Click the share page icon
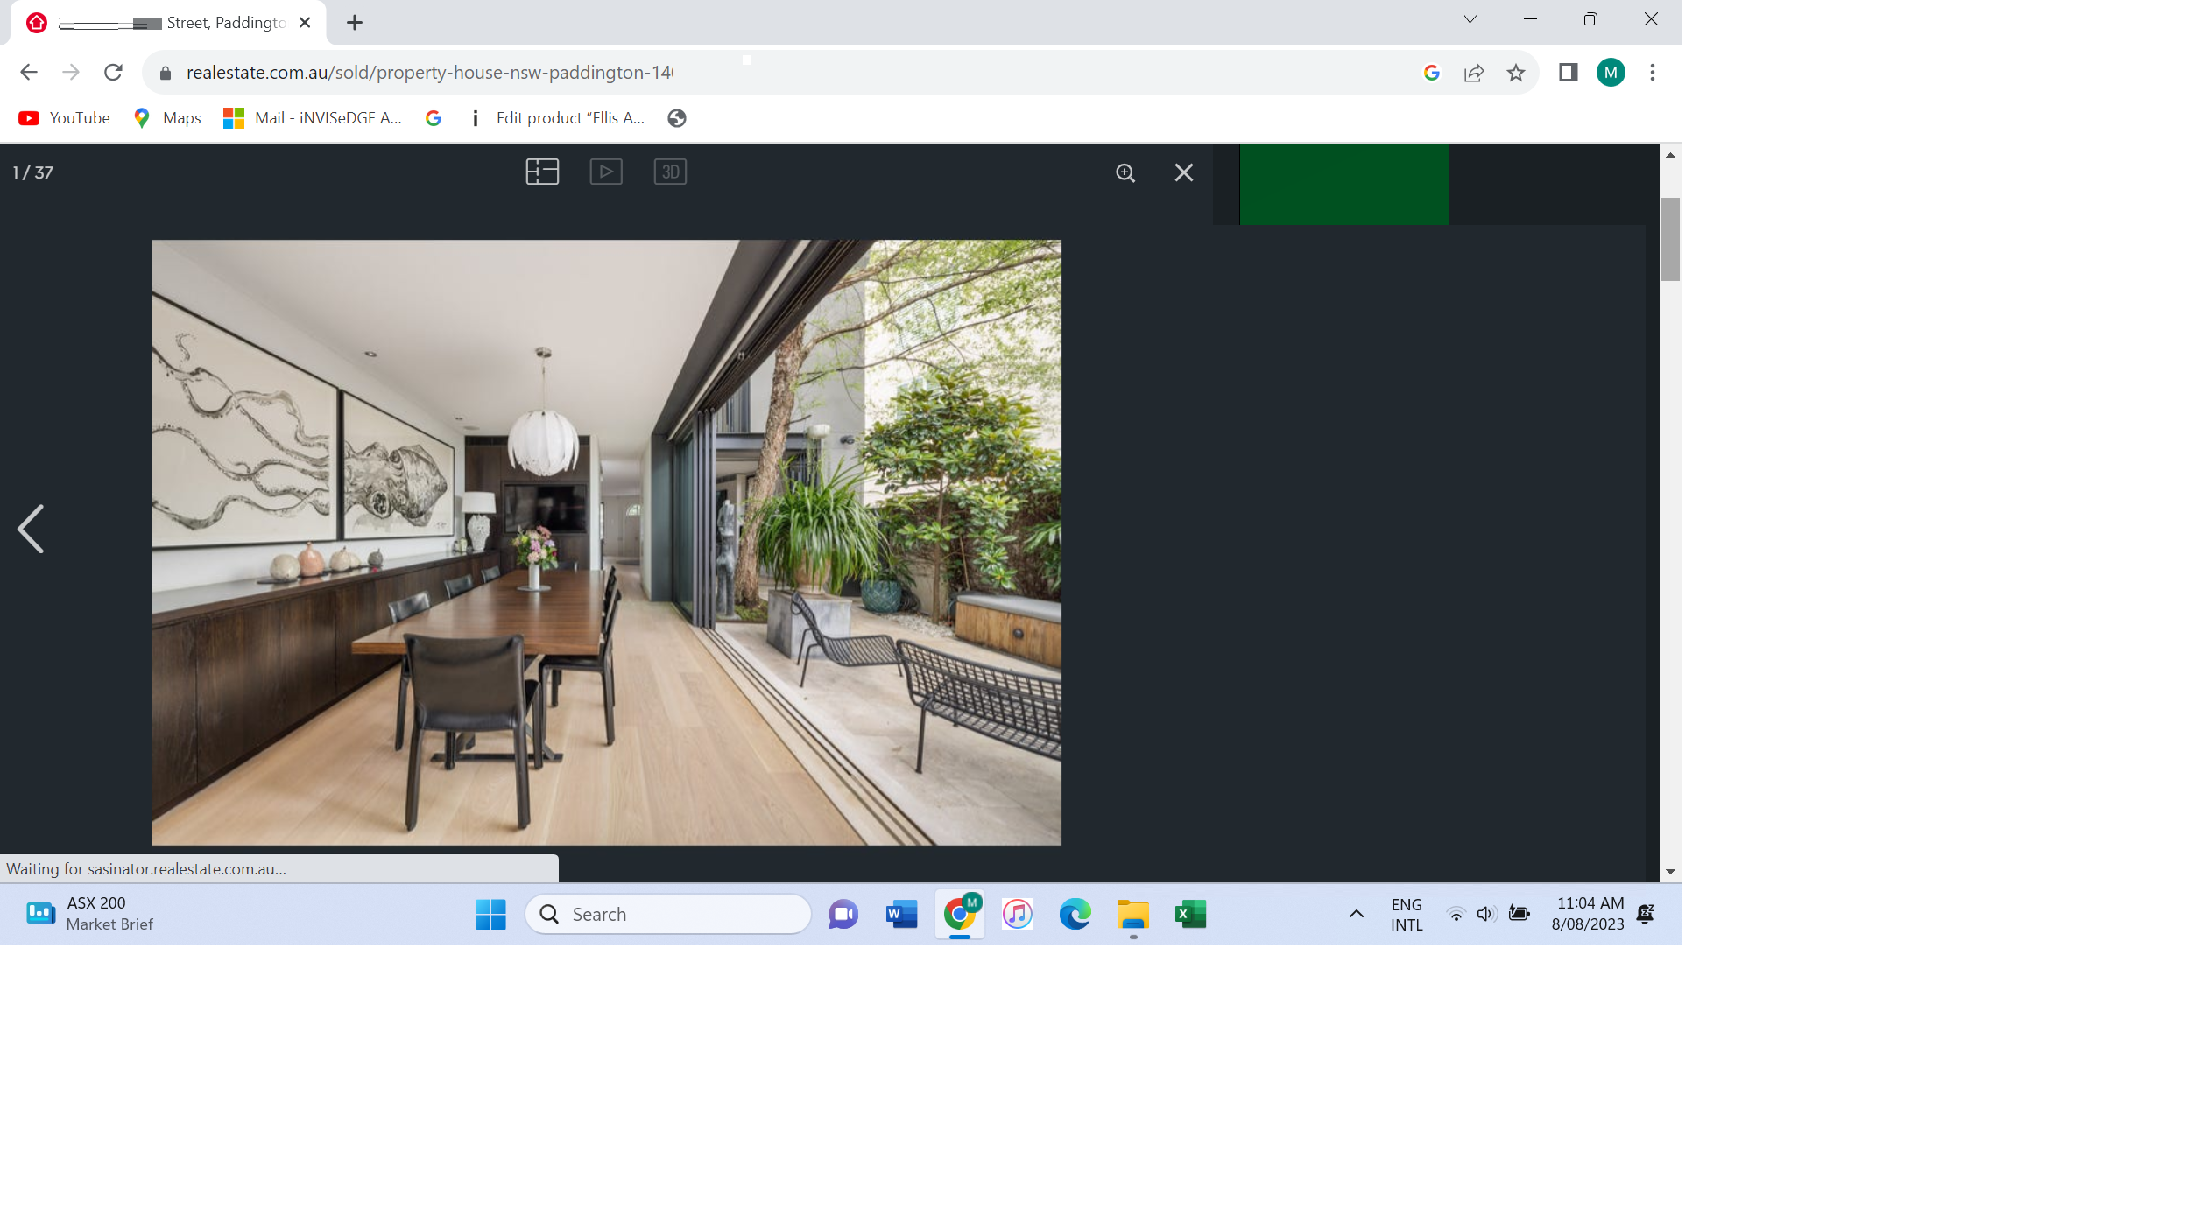Screen dimensions: 2186x1229 [1473, 73]
